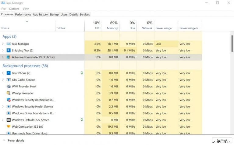The image size is (234, 145).
Task: Click the Windows Driver Foundation icon
Action: point(9,113)
